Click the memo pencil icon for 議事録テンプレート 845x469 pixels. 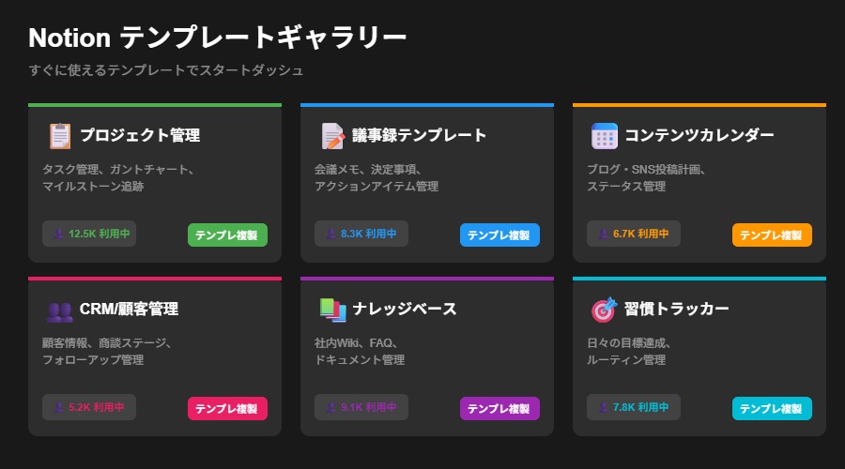click(331, 136)
